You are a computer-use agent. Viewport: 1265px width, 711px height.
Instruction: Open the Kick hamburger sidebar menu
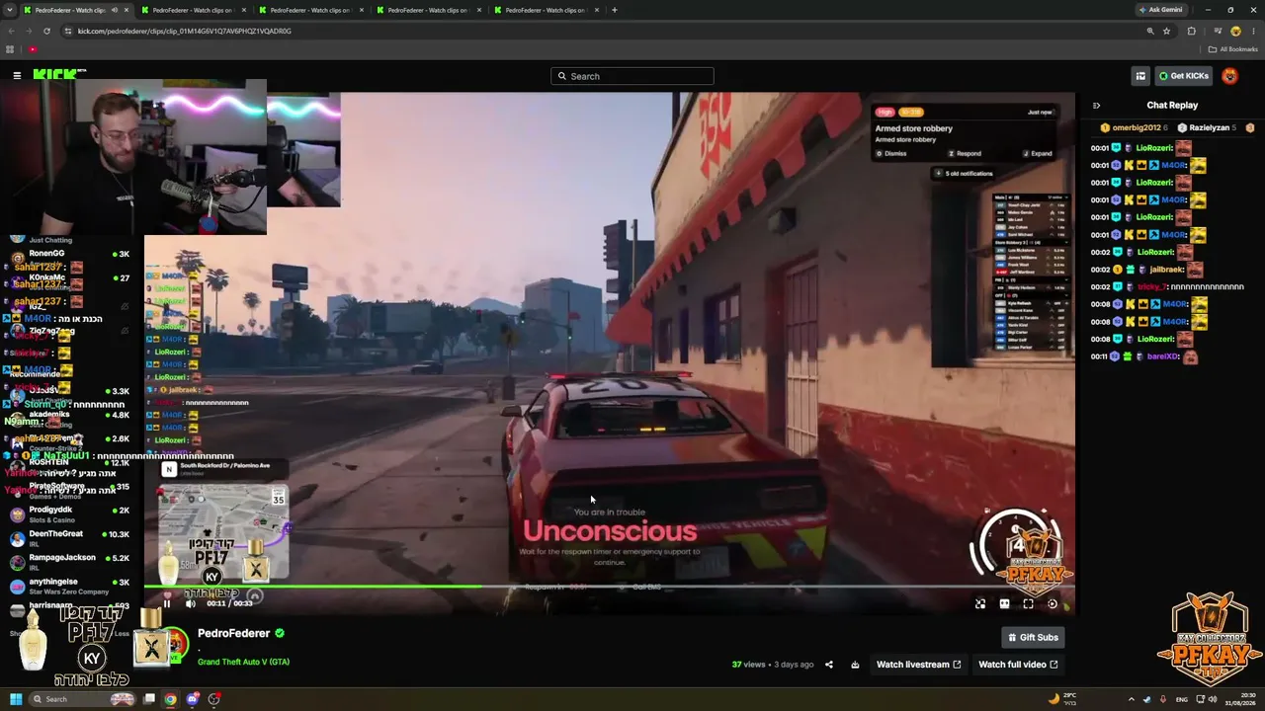tap(17, 75)
